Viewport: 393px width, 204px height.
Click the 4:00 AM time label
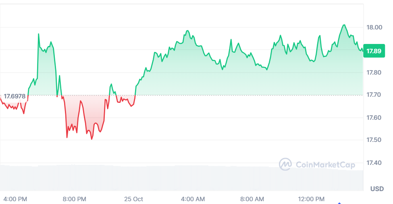coord(193,199)
